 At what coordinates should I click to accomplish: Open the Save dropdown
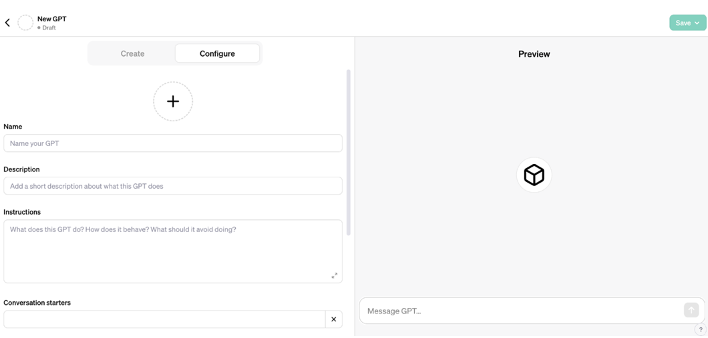pyautogui.click(x=687, y=23)
